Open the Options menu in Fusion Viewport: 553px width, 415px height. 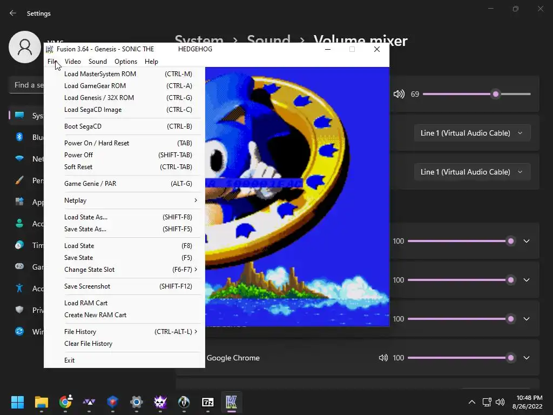[x=126, y=62]
